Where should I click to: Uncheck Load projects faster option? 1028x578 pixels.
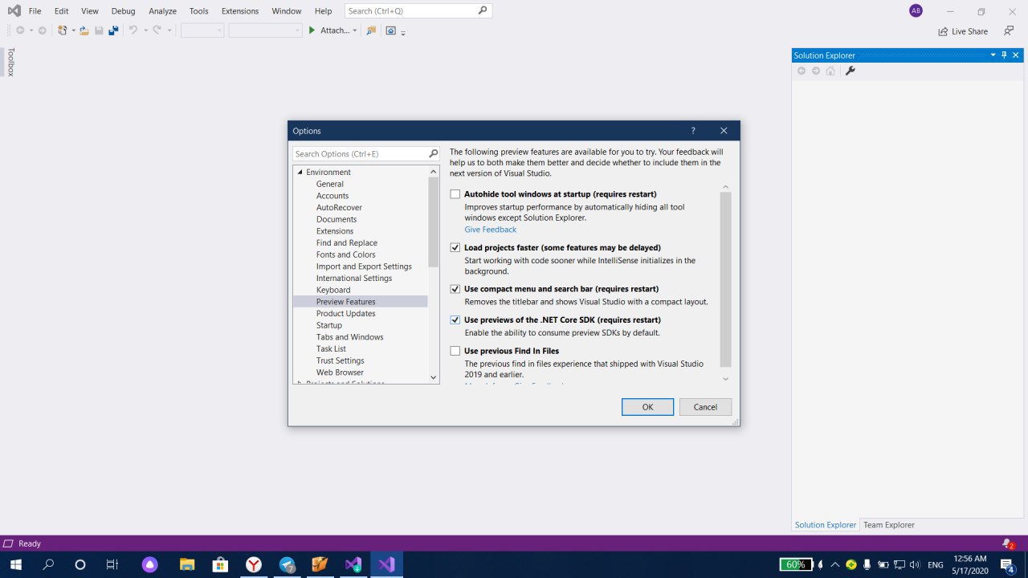[x=455, y=248]
